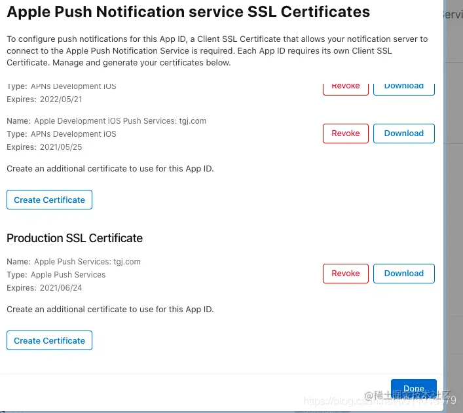This screenshot has height=413, width=463.
Task: Select the 'Expires: 2021/05/25' text
Action: pyautogui.click(x=45, y=147)
